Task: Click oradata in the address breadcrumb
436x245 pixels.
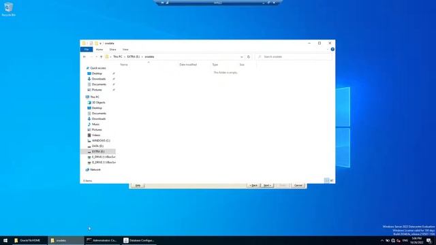Action: (x=149, y=56)
